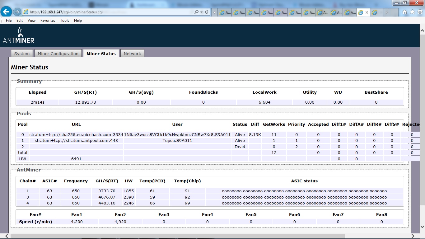Click the vertical scrollbar down arrow
This screenshot has height=239, width=425.
pos(422,227)
